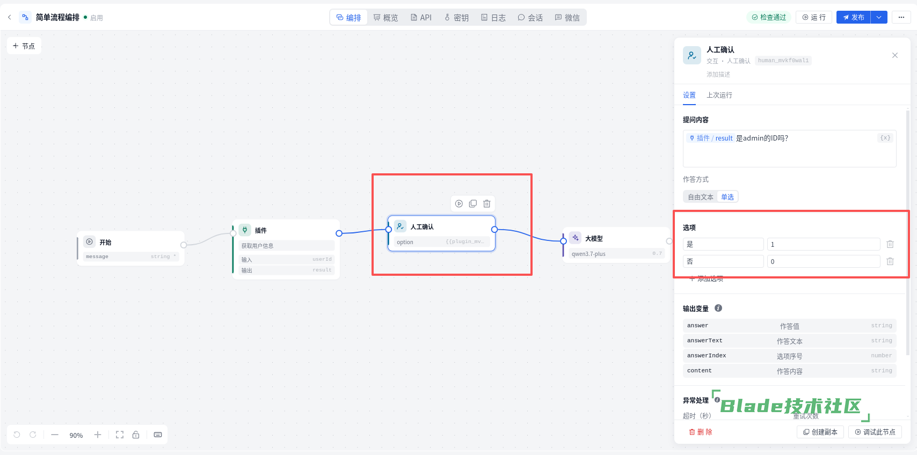This screenshot has width=917, height=455.
Task: Delete the 是 option row
Action: point(890,244)
